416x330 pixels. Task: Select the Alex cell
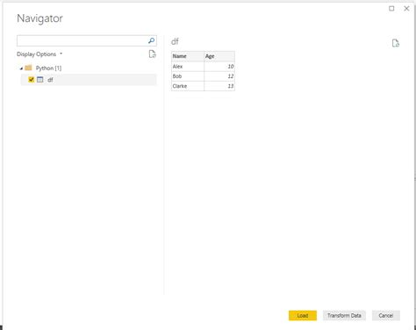coord(188,67)
